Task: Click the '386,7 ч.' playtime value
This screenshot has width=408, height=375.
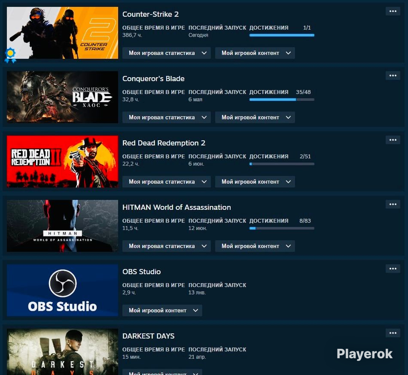Action: click(132, 35)
